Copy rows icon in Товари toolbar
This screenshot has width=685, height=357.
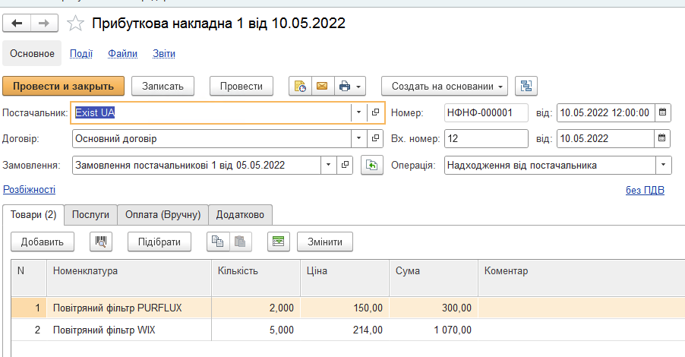pyautogui.click(x=217, y=242)
